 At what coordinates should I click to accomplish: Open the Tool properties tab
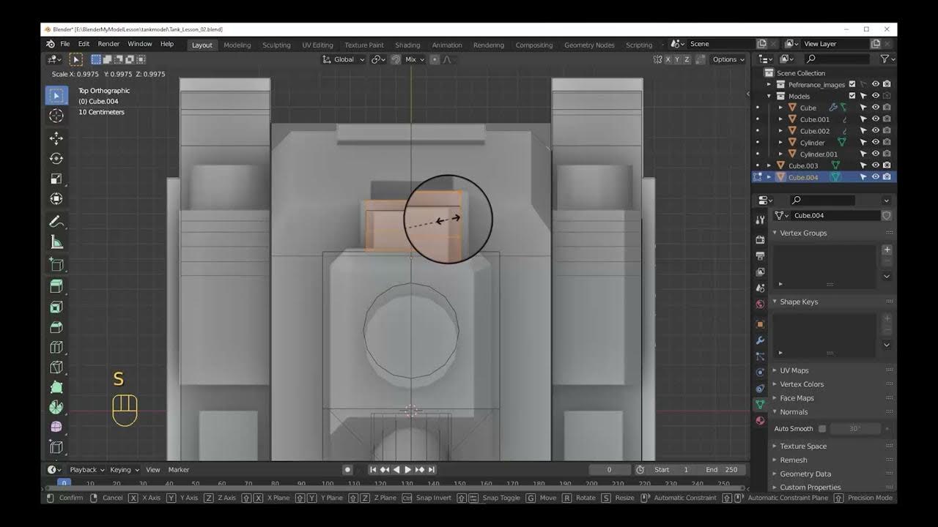[x=760, y=220]
